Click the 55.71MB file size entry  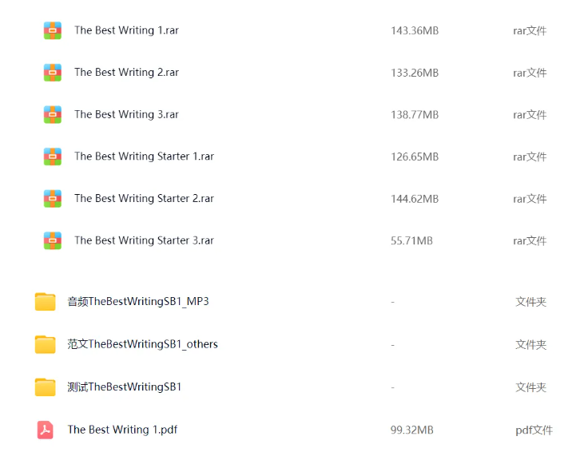coord(411,240)
